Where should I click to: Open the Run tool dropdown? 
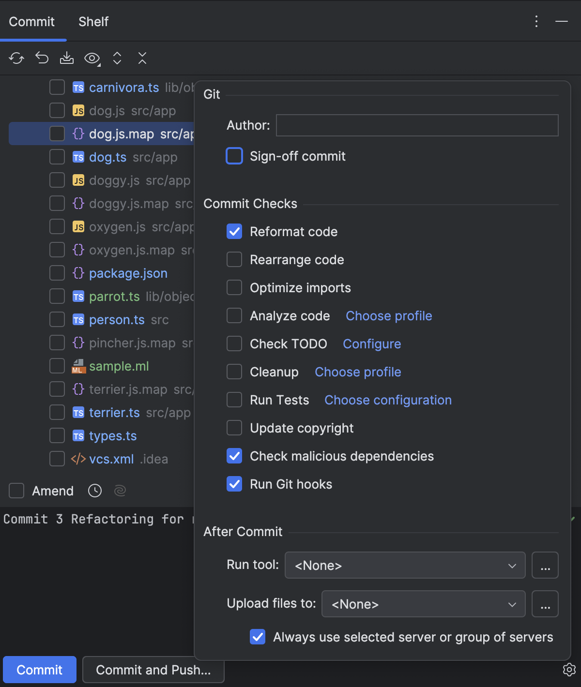click(x=405, y=565)
